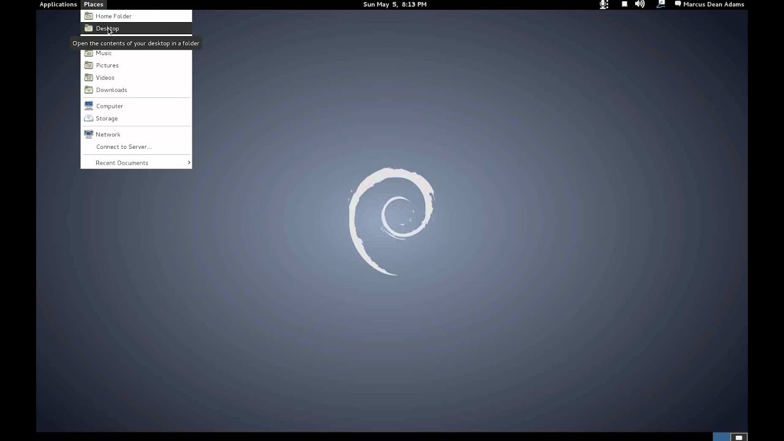Open the Downloads folder entry

click(136, 89)
